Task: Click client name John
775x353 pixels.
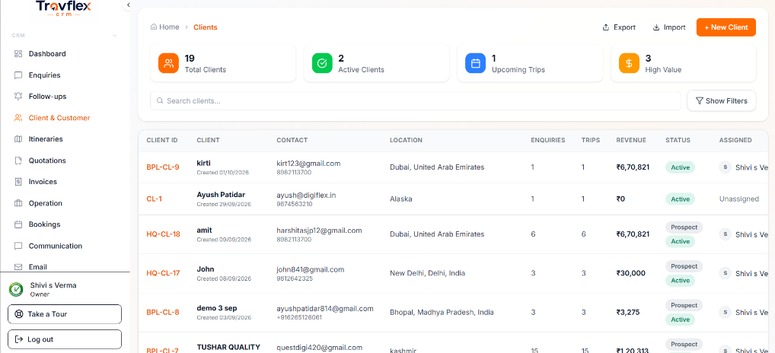Action: click(x=205, y=269)
